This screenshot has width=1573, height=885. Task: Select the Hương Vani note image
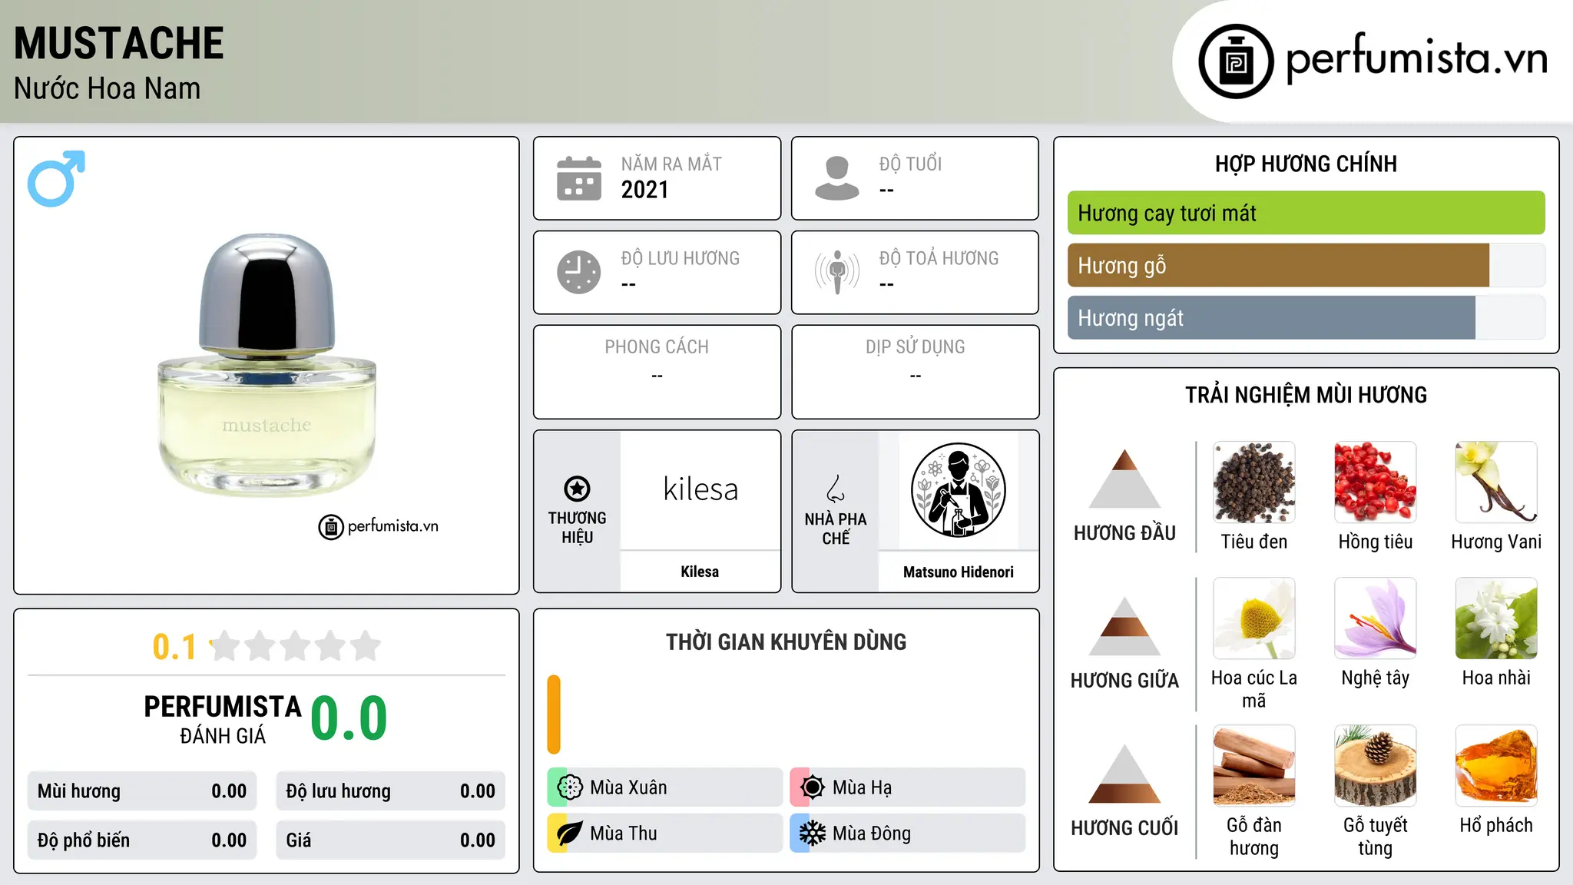1496,482
